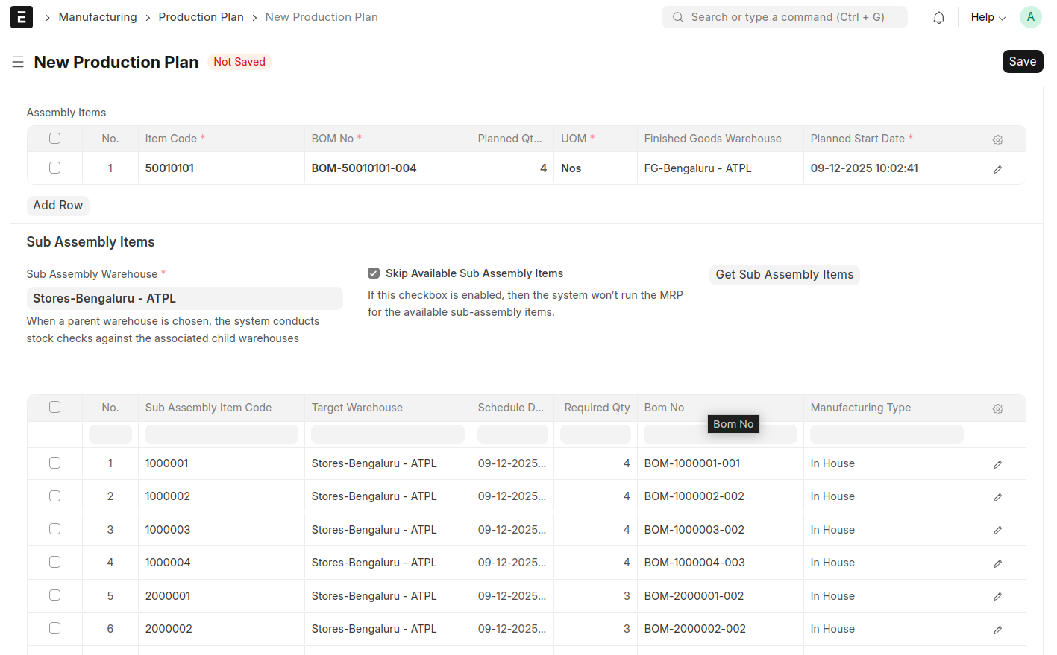The image size is (1057, 655).
Task: Open the notifications bell
Action: (938, 17)
